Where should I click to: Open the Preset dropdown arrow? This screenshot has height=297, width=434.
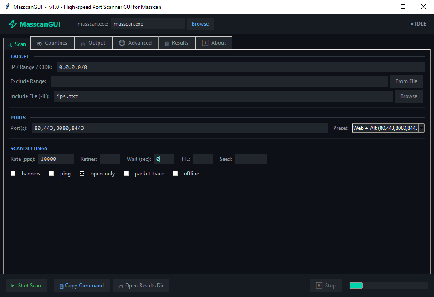[421, 128]
